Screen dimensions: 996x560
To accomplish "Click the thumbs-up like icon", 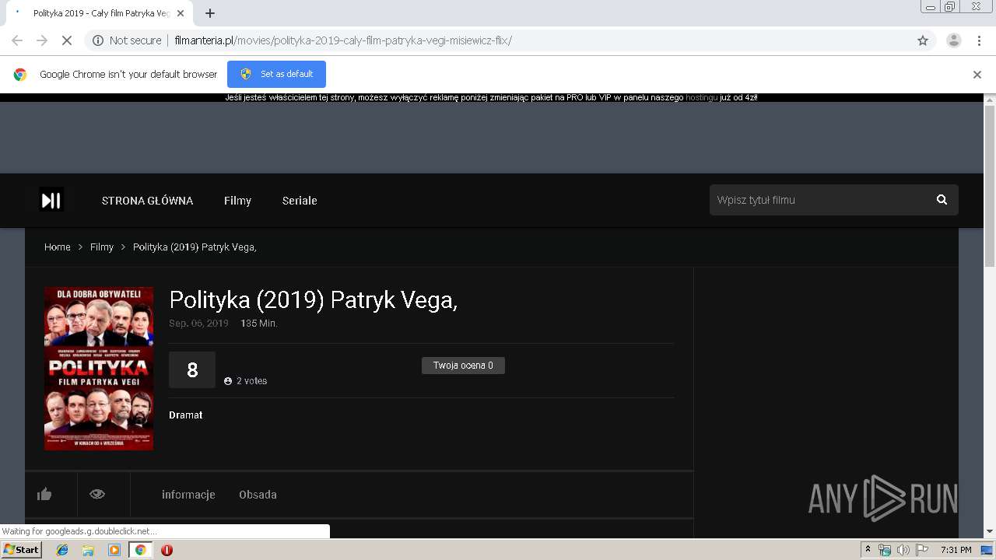I will tap(44, 494).
